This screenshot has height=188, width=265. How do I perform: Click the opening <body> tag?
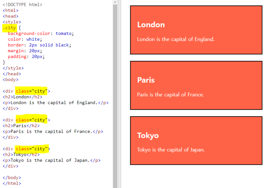click(x=11, y=80)
